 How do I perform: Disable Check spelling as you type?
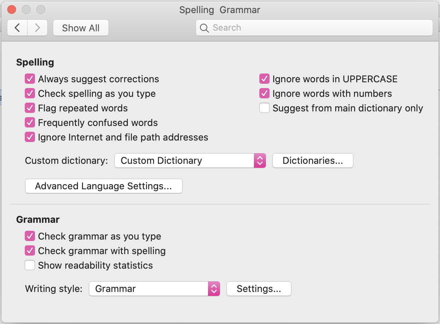[30, 94]
